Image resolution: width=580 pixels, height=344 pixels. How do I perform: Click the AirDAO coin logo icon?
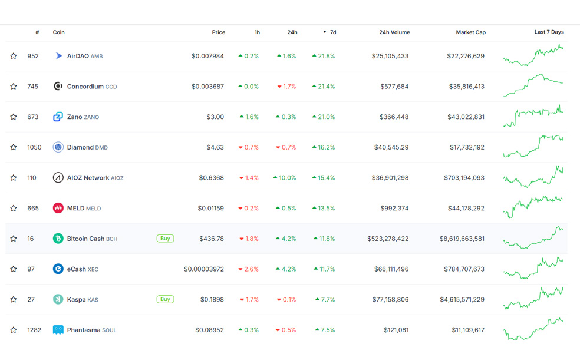coord(58,56)
